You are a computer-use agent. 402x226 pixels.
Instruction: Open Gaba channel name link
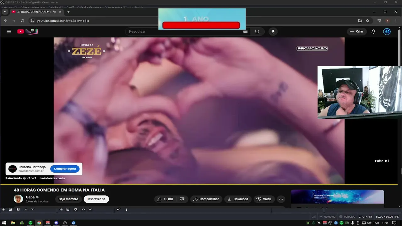[x=30, y=197]
